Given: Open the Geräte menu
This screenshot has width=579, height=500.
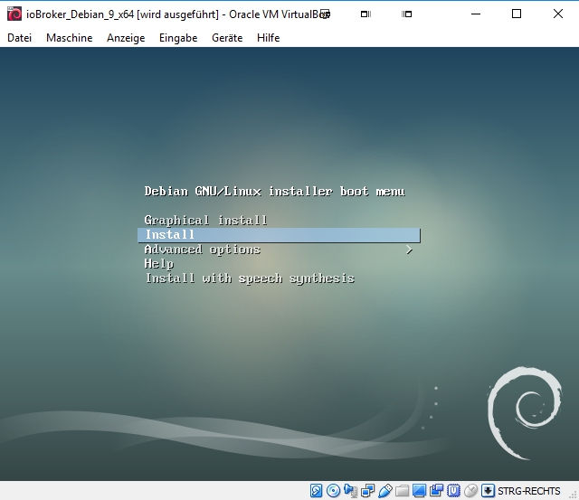Looking at the screenshot, I should click(x=227, y=38).
